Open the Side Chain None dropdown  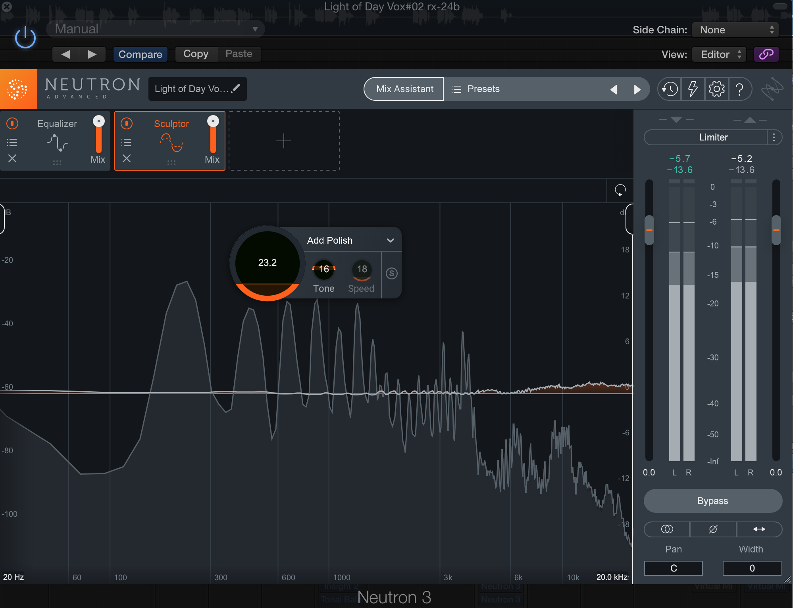click(735, 30)
